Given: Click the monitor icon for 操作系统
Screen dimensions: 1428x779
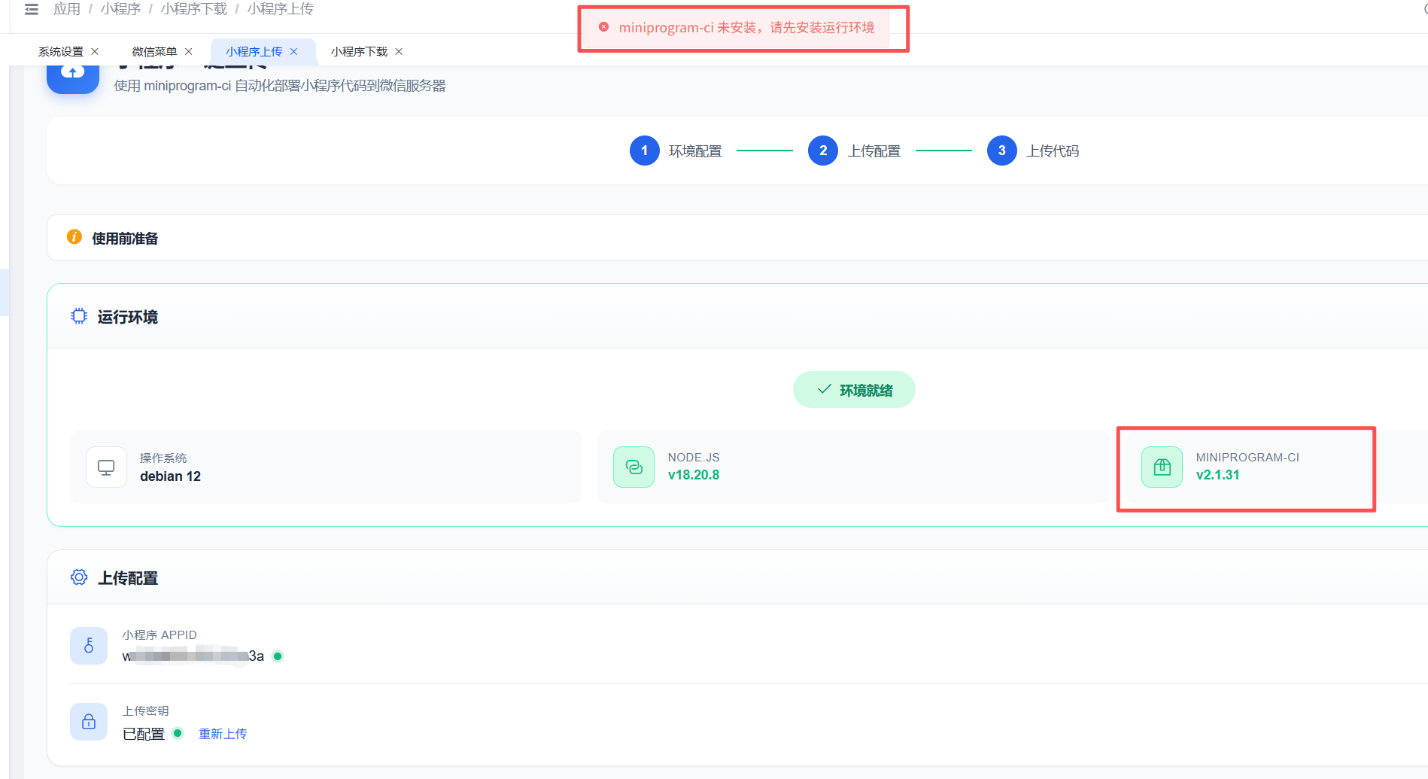Looking at the screenshot, I should tap(106, 467).
